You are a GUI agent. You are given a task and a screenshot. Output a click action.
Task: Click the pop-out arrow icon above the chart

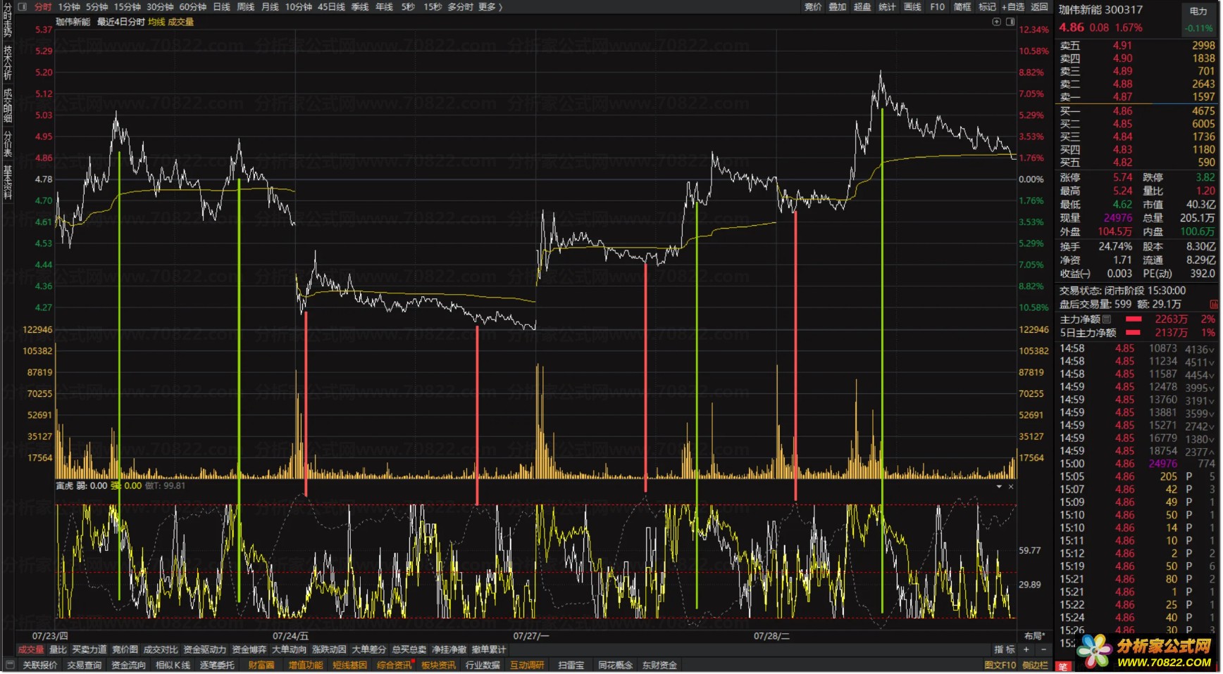[x=997, y=22]
